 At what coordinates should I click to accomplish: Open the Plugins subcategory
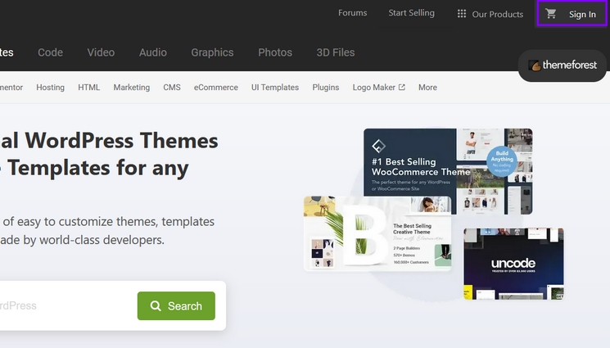click(x=326, y=88)
